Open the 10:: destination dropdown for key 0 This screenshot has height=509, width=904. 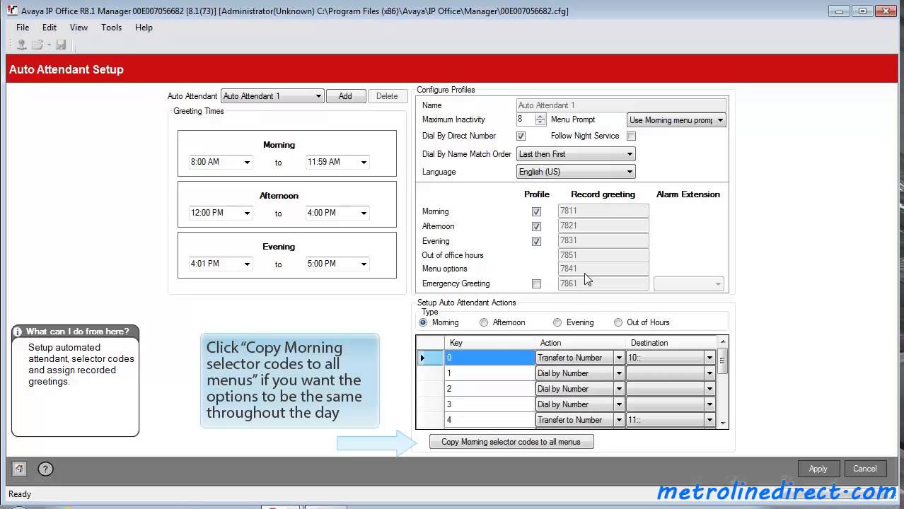(709, 358)
